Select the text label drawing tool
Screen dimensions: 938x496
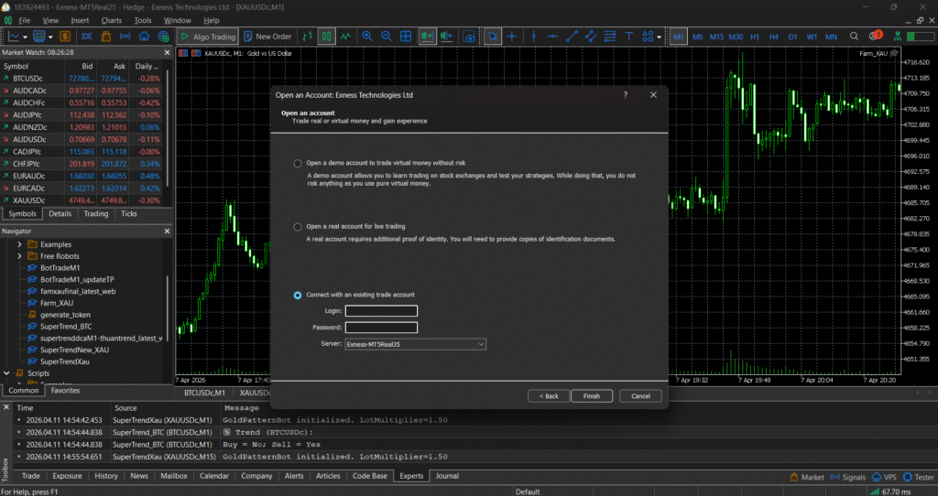tap(628, 37)
